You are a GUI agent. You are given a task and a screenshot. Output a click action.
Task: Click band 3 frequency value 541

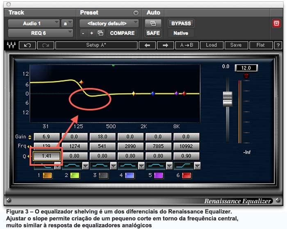102,146
